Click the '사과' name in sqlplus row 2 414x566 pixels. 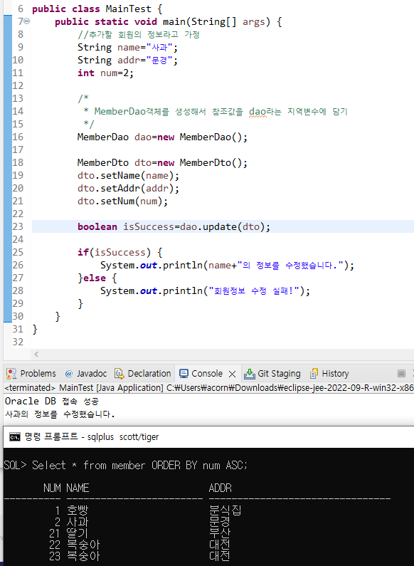pyautogui.click(x=78, y=522)
